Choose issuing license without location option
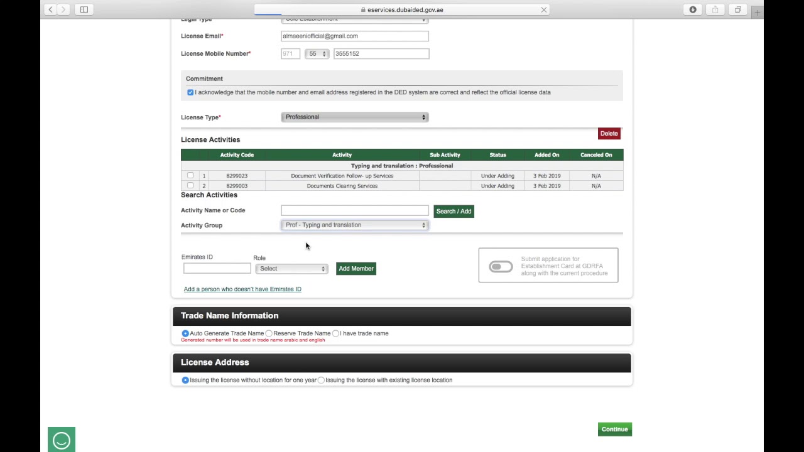Viewport: 804px width, 452px height. point(185,380)
